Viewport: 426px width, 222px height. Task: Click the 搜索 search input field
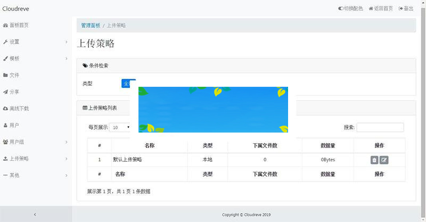coord(380,127)
